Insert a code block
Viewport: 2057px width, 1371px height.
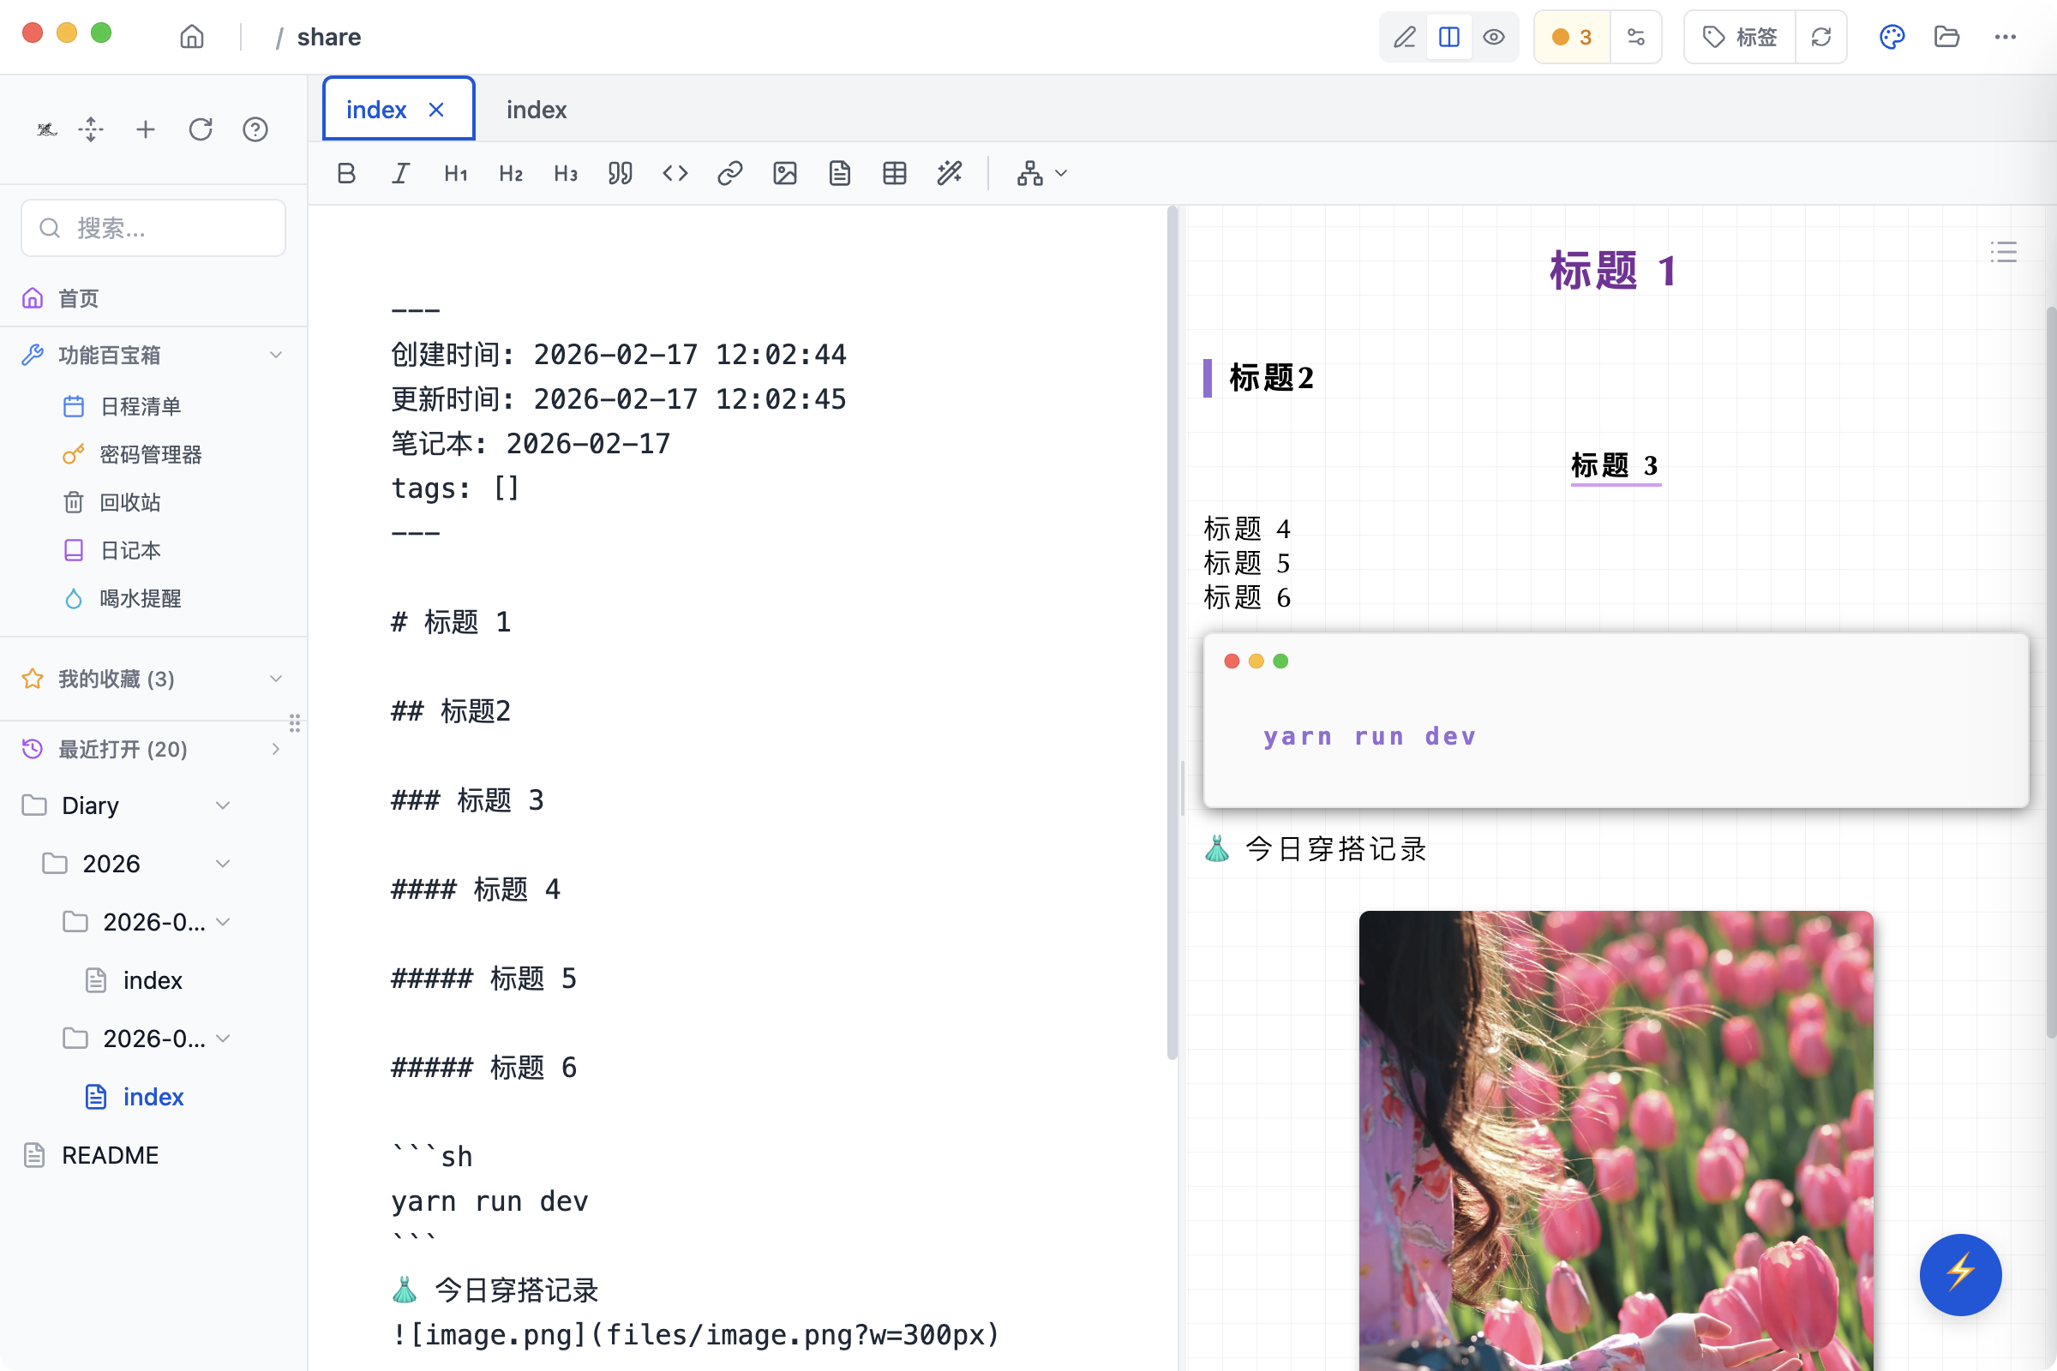tap(675, 173)
